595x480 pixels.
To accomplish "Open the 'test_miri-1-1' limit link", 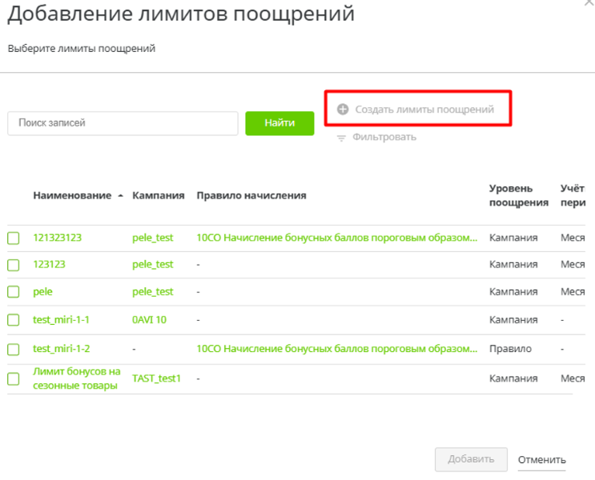I will 61,320.
